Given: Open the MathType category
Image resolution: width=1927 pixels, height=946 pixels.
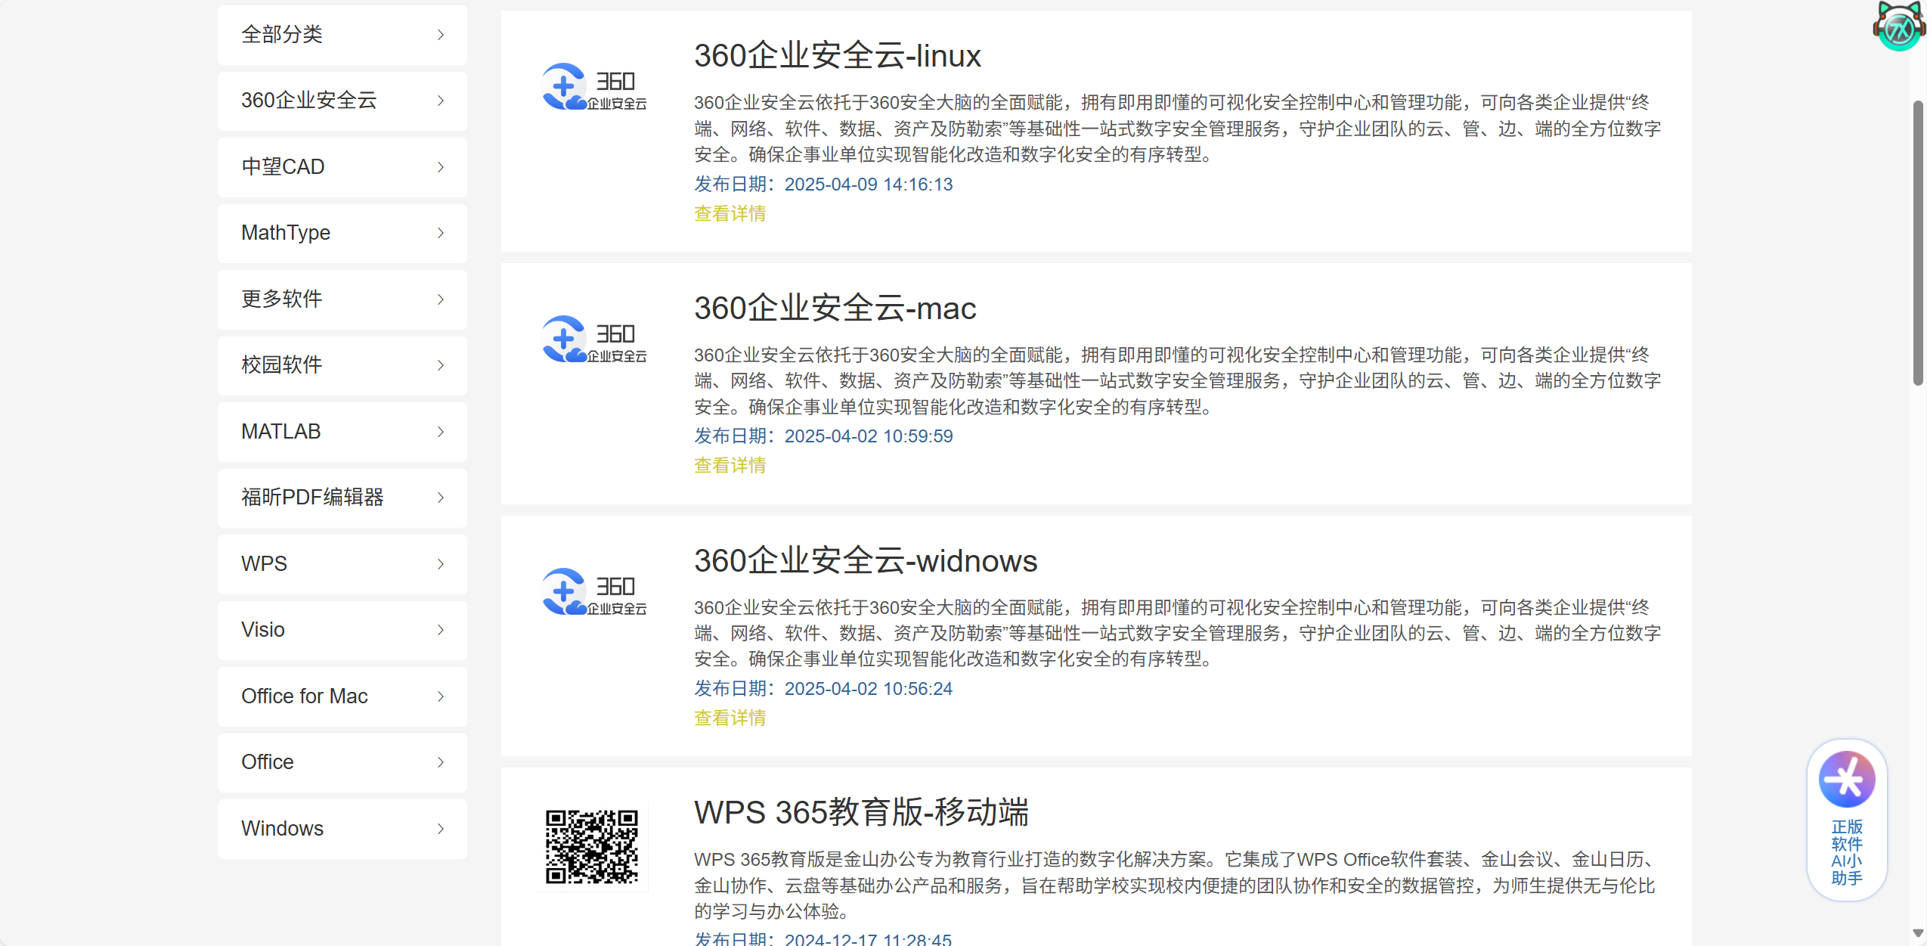Looking at the screenshot, I should pyautogui.click(x=342, y=233).
